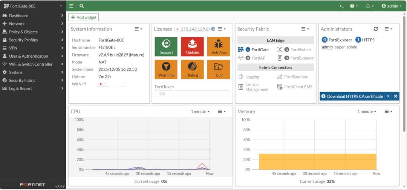The image size is (407, 190).
Task: Click FortiGate in LAN Edge
Action: (x=254, y=50)
